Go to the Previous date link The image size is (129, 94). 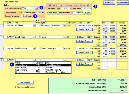tap(68, 5)
